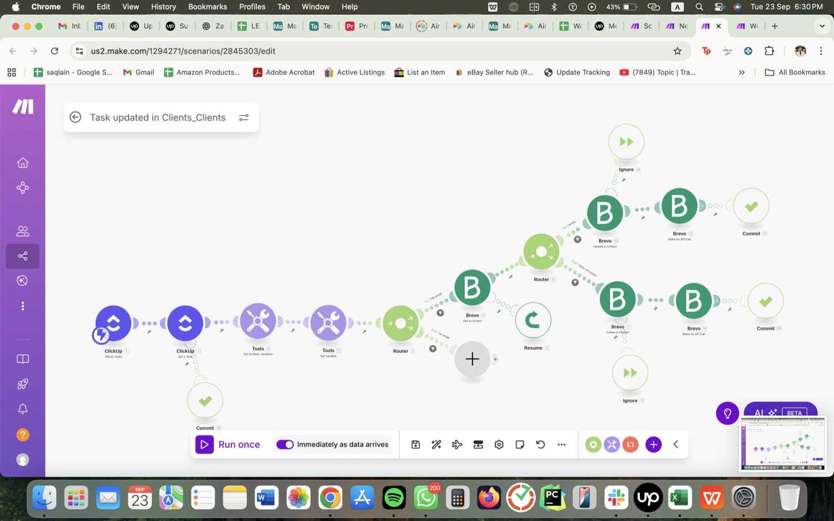Select the Commit 17 module
Viewport: 834px width, 521px height.
[x=751, y=206]
